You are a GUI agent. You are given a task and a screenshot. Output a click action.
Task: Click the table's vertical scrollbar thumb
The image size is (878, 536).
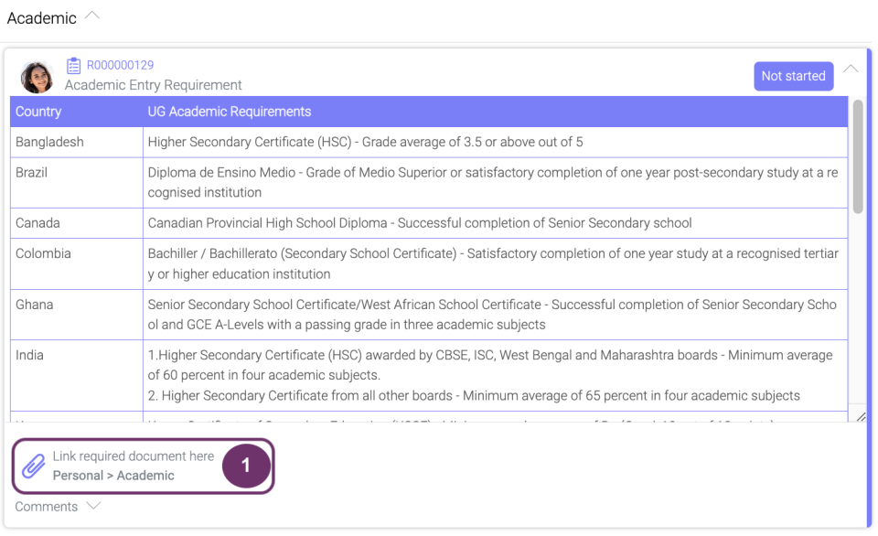click(x=858, y=155)
